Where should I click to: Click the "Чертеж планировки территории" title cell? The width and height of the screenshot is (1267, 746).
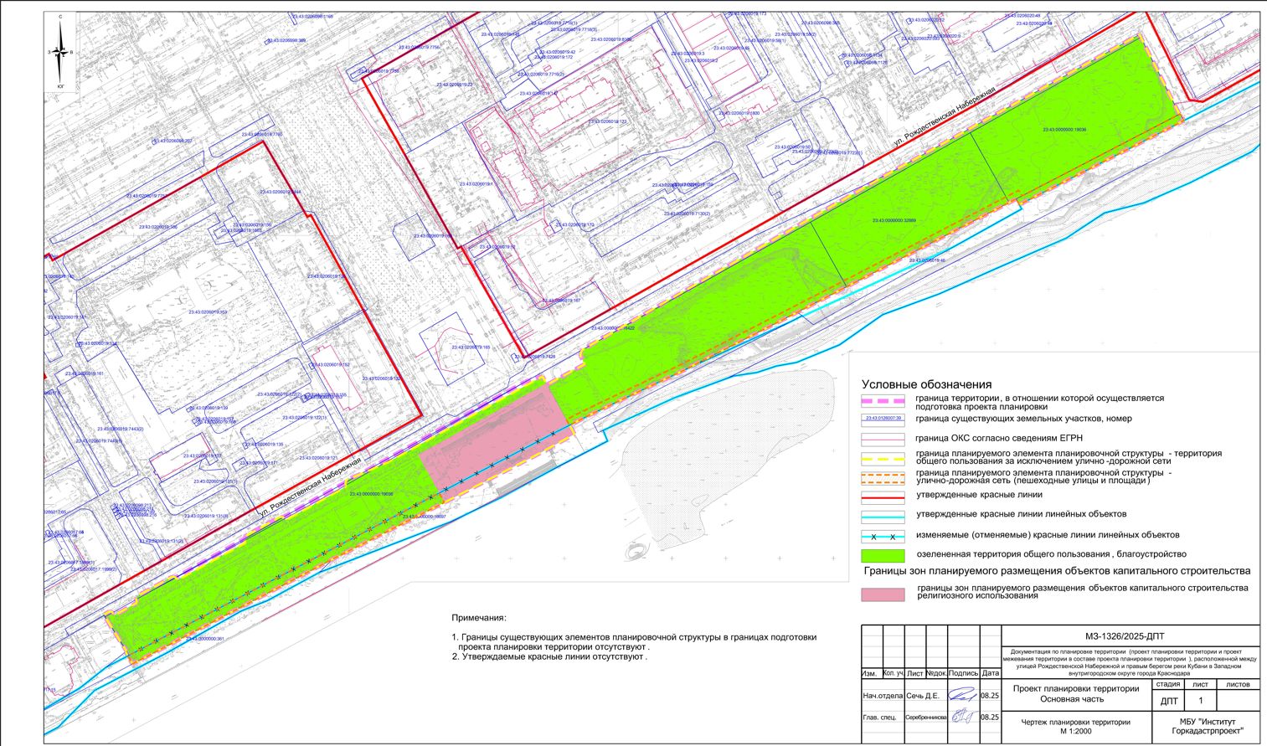point(1075,726)
